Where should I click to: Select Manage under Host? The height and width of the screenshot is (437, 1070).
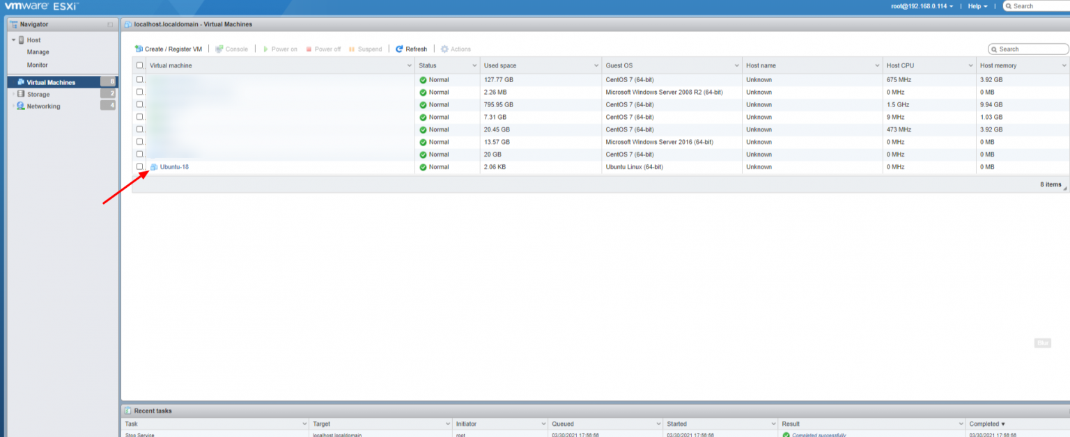pyautogui.click(x=38, y=52)
